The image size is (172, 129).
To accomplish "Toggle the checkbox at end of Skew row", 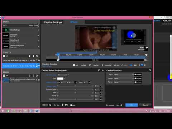I will (102, 93).
